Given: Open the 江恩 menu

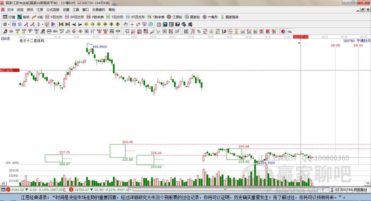Looking at the screenshot, I should [40, 10].
